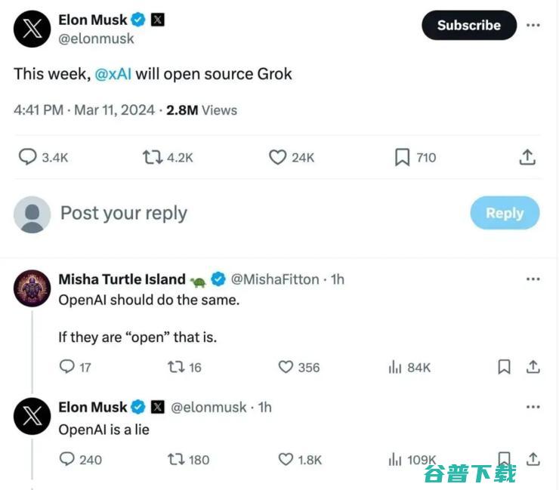
Task: Open more options on Elon's reply
Action: 533,407
